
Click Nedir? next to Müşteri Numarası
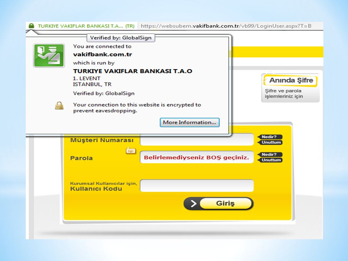[x=270, y=137]
